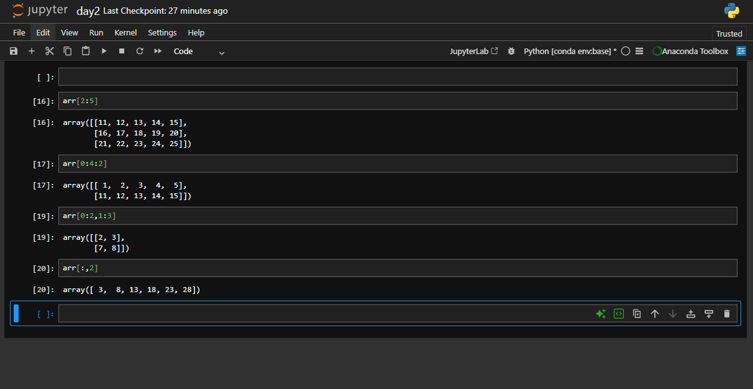Click the [17]: input prompt for arr[0:4:2]

coord(43,164)
